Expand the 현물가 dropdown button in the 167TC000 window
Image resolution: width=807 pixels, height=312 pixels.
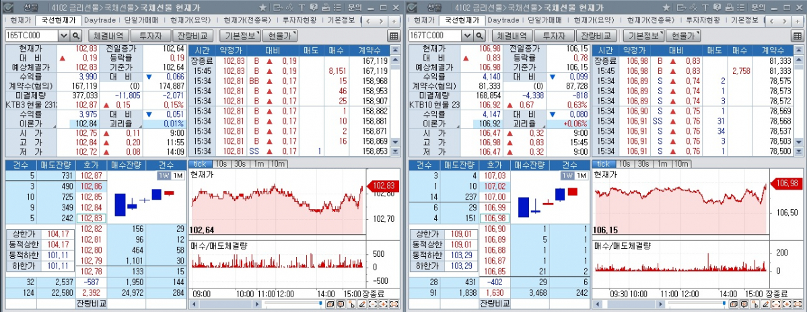tap(683, 36)
